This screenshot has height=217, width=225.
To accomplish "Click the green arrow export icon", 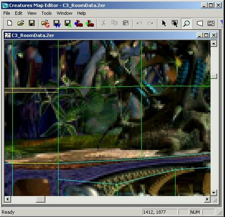I will [x=90, y=24].
